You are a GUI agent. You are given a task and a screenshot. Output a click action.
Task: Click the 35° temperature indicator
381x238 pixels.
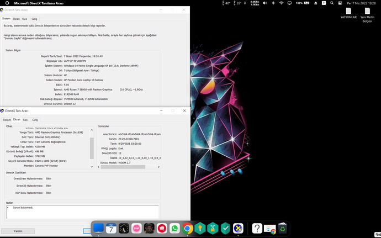[237, 3]
